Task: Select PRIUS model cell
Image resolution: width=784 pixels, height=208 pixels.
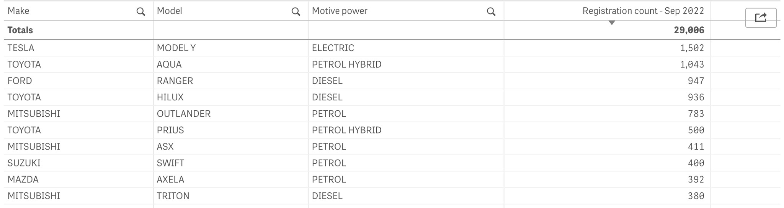Action: coord(170,130)
